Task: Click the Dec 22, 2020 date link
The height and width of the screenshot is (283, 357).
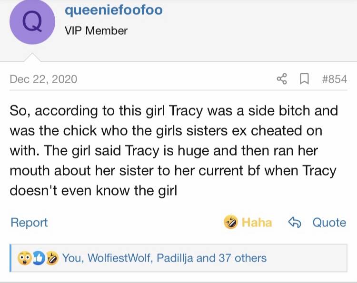Action: click(x=43, y=79)
